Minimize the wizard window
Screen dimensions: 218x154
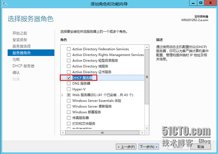193,3
